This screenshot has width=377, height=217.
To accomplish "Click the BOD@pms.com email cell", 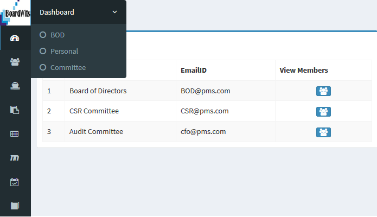I will point(206,91).
